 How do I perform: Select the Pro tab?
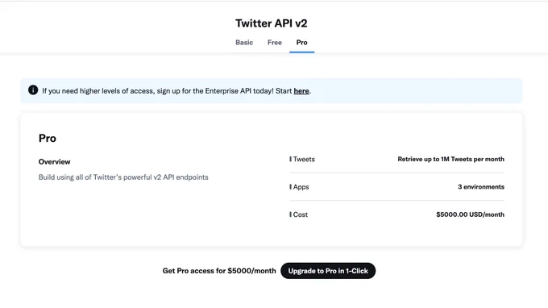click(x=301, y=42)
